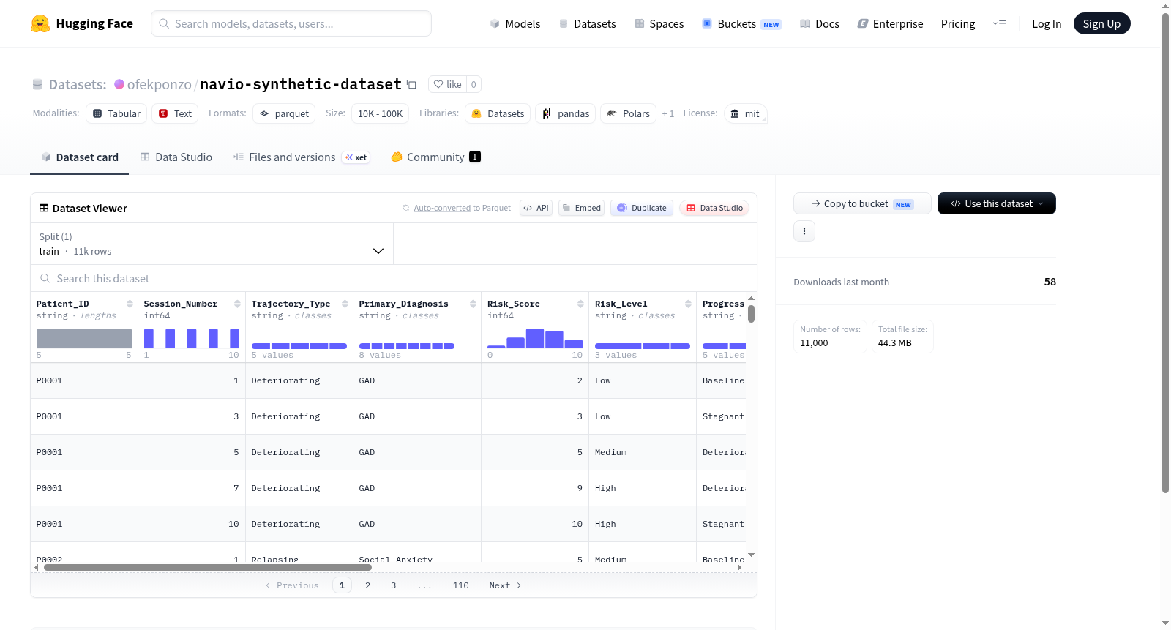The image size is (1171, 630).
Task: Select the parquet format tag
Action: click(x=284, y=113)
